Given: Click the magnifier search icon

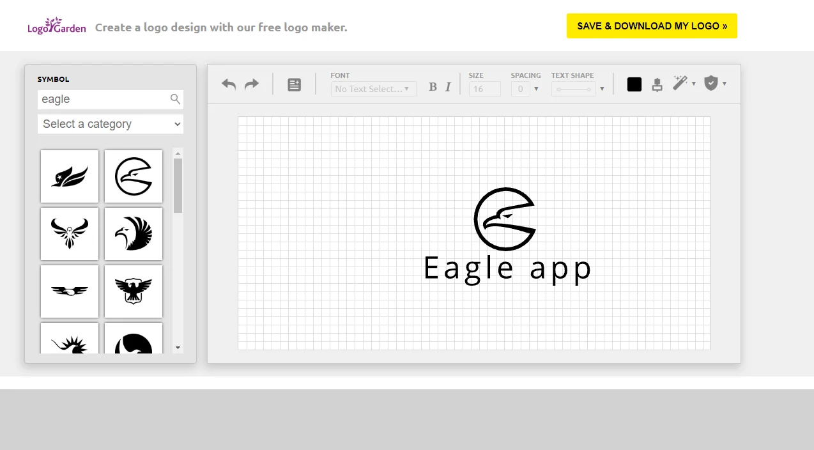Looking at the screenshot, I should 175,99.
